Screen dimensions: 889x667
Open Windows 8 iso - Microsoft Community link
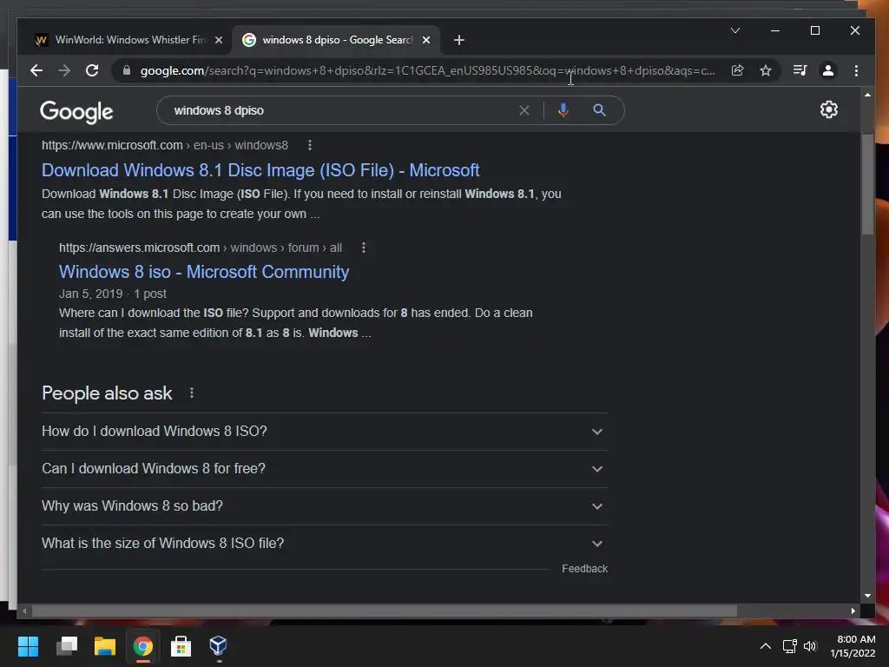pyautogui.click(x=203, y=272)
